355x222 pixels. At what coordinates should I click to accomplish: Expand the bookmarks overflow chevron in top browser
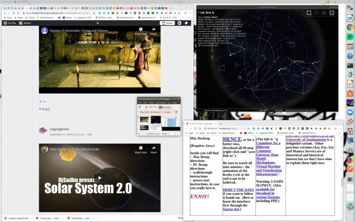click(190, 18)
